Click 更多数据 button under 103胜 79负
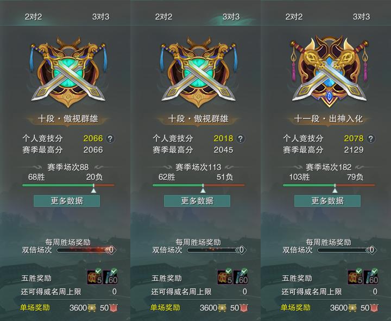 327,201
